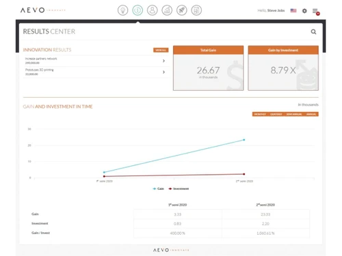Image resolution: width=342 pixels, height=256 pixels.
Task: Open the lightbulb ideas icon
Action: point(122,10)
